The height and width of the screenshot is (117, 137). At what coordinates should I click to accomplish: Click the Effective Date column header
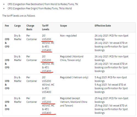(103, 26)
